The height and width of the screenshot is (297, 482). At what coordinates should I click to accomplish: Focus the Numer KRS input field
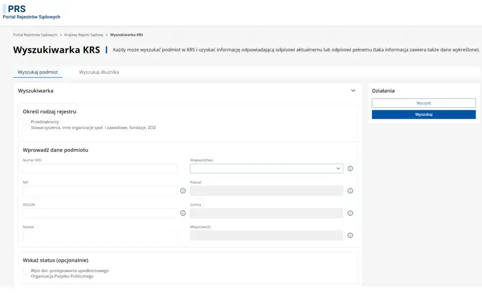click(100, 169)
